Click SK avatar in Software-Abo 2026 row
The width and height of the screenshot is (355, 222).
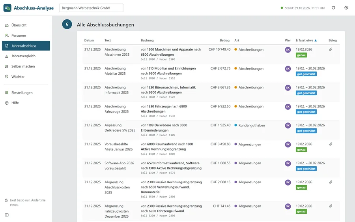click(288, 163)
